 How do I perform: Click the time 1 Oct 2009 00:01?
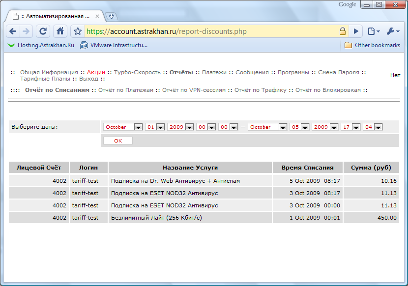315,218
